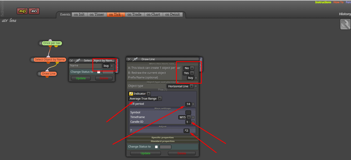Click Delete in Select Object by Name dialog

104,78
